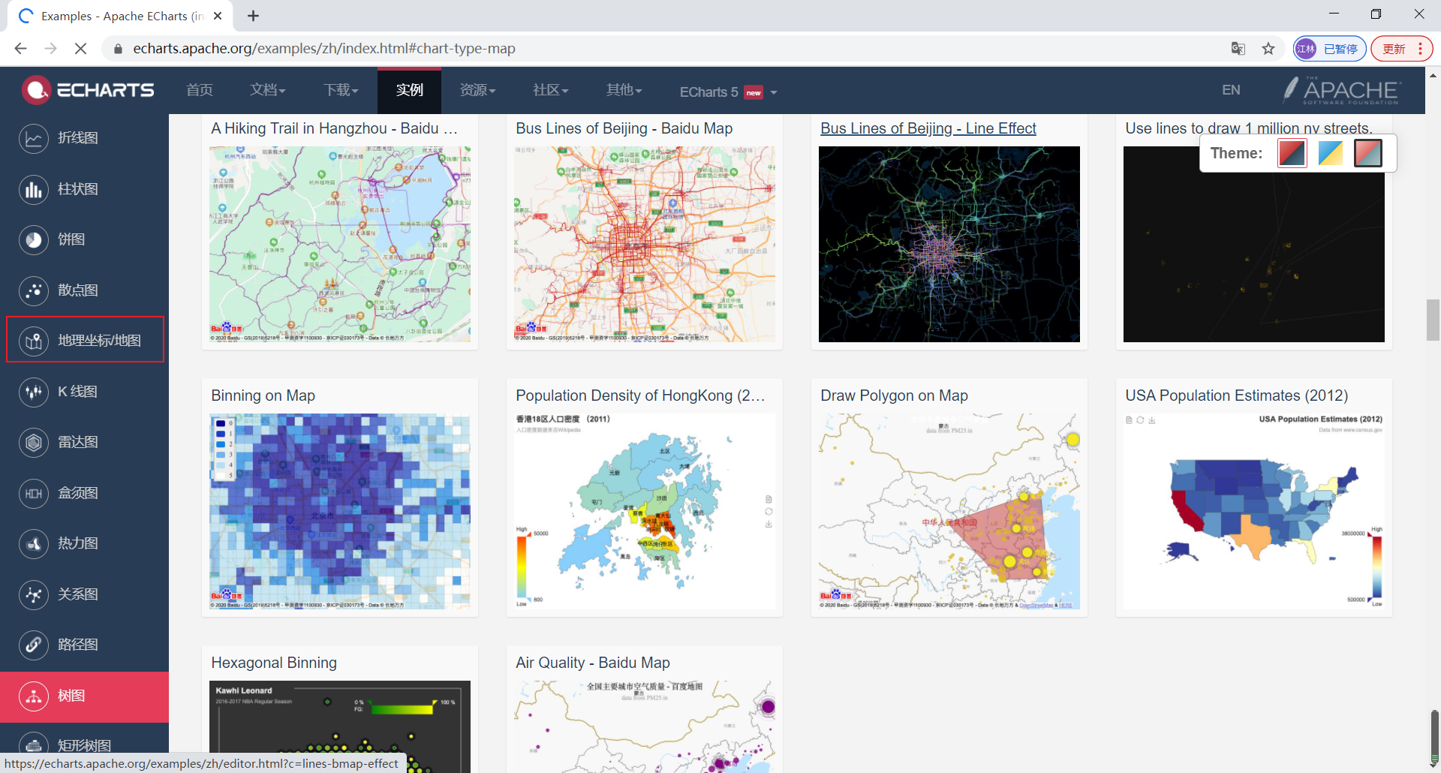Open the Binning on Map thumbnail
Viewport: 1441px width, 773px height.
coord(340,511)
